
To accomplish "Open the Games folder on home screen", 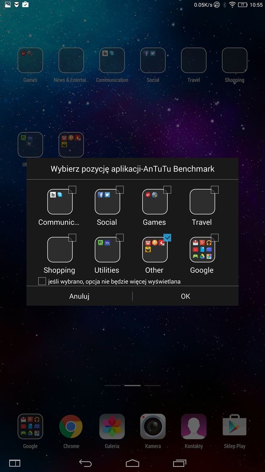I will point(31,60).
